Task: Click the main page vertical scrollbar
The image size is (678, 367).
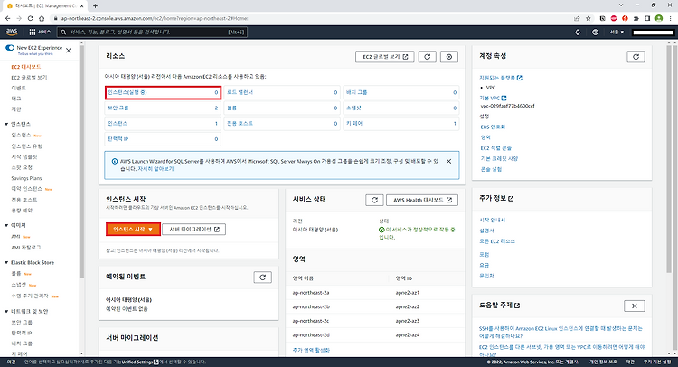Action: pyautogui.click(x=669, y=158)
